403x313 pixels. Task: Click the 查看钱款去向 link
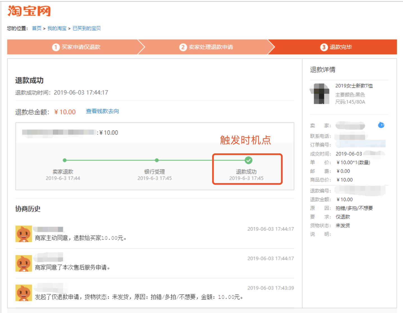(x=102, y=111)
